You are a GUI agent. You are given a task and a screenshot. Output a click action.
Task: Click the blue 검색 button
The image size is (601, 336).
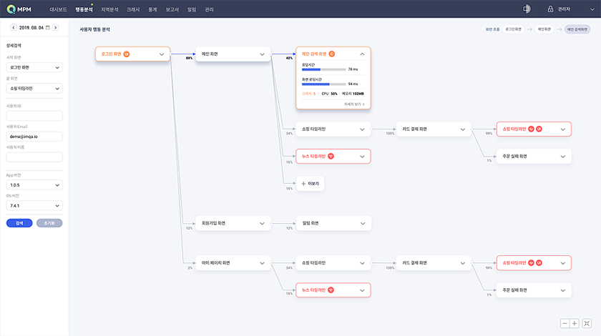[x=19, y=223]
